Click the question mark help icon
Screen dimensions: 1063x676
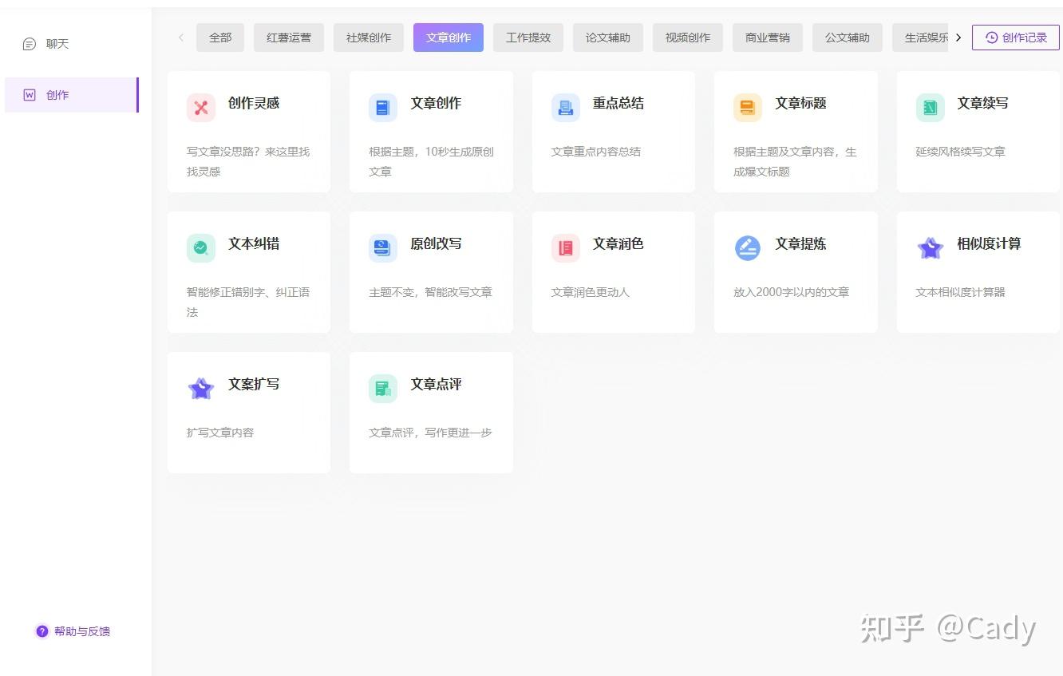coord(42,631)
